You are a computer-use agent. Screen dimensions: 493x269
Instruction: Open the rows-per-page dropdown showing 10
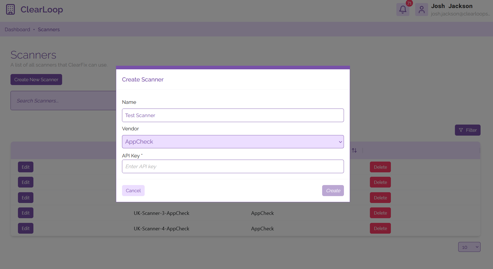[469, 247]
